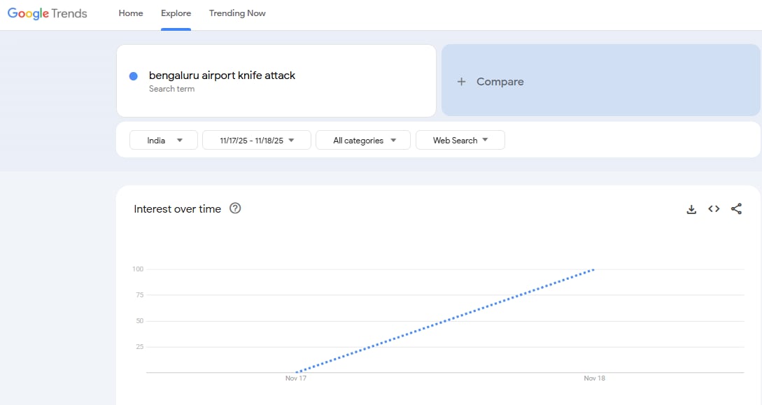Click the 50 value axis label

click(140, 321)
